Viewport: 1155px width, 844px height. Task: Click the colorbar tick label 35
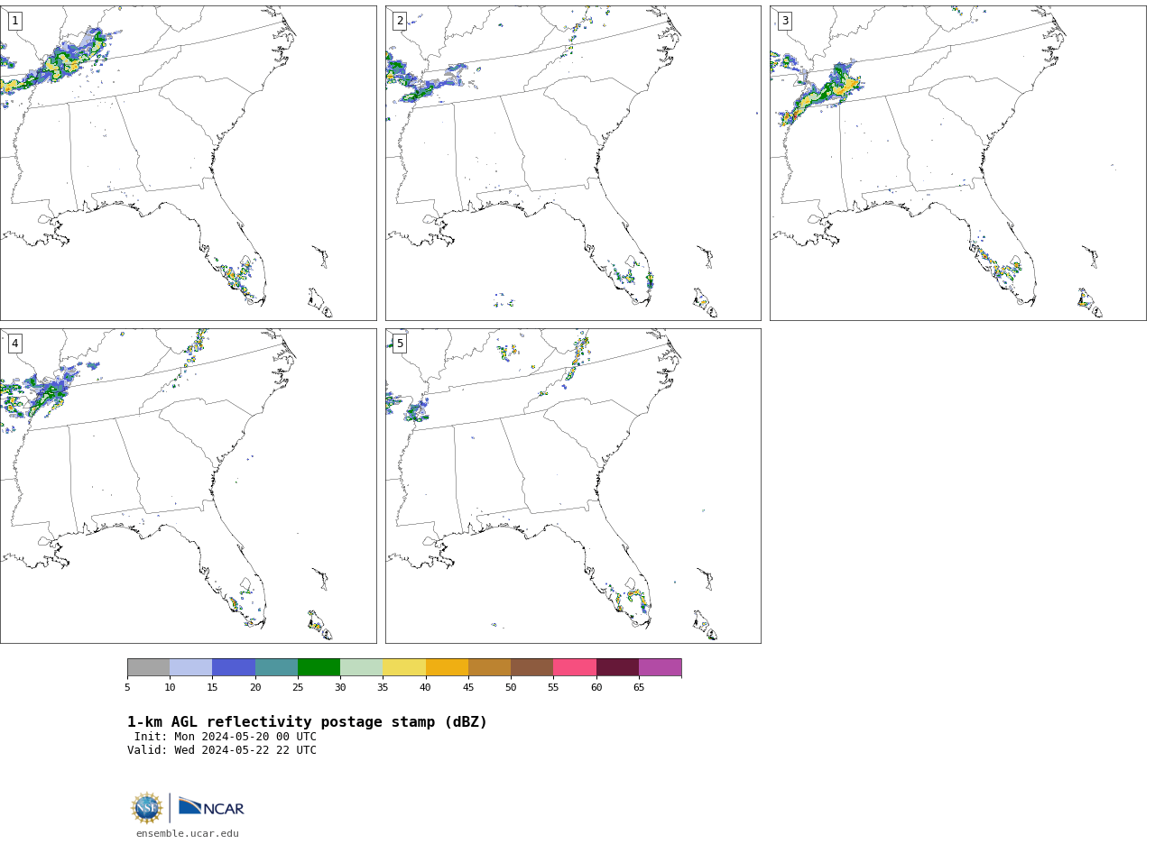(x=383, y=688)
